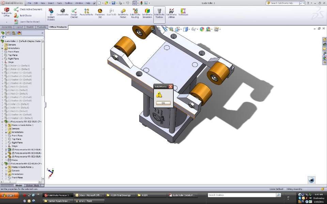This screenshot has height=204, width=327.
Task: Enable SolidWorks Motion add-in
Action: pyautogui.click(x=123, y=13)
